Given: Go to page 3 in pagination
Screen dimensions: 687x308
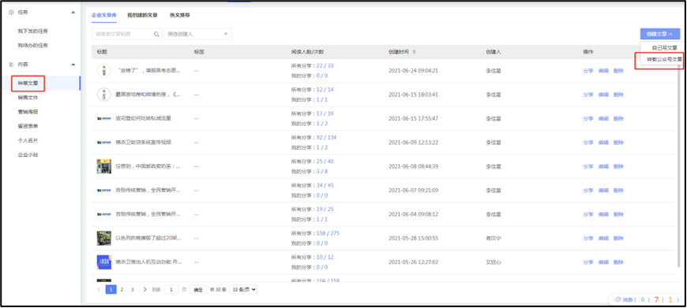Looking at the screenshot, I should click(x=133, y=289).
